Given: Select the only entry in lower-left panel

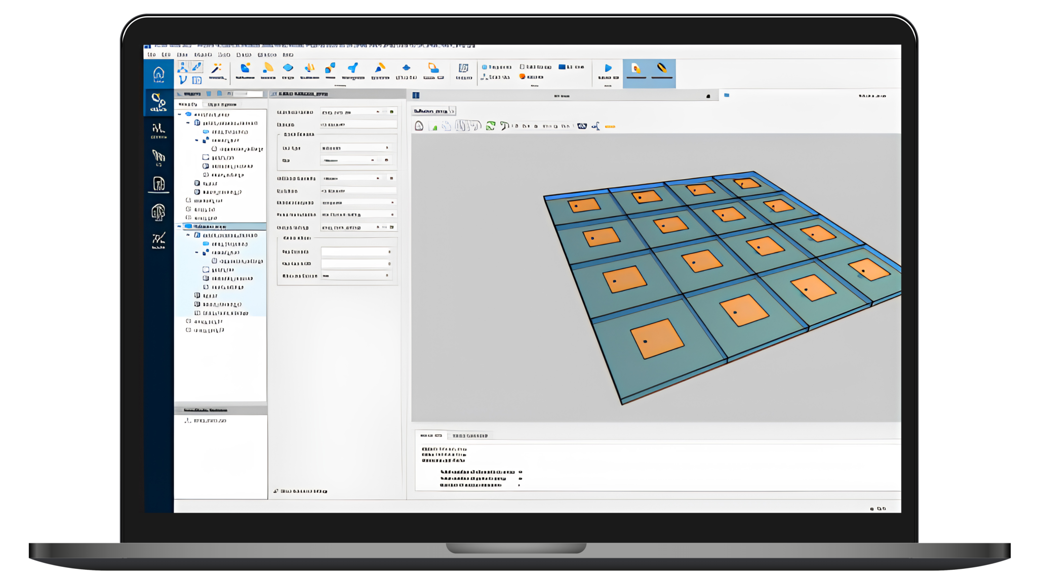Looking at the screenshot, I should [206, 421].
